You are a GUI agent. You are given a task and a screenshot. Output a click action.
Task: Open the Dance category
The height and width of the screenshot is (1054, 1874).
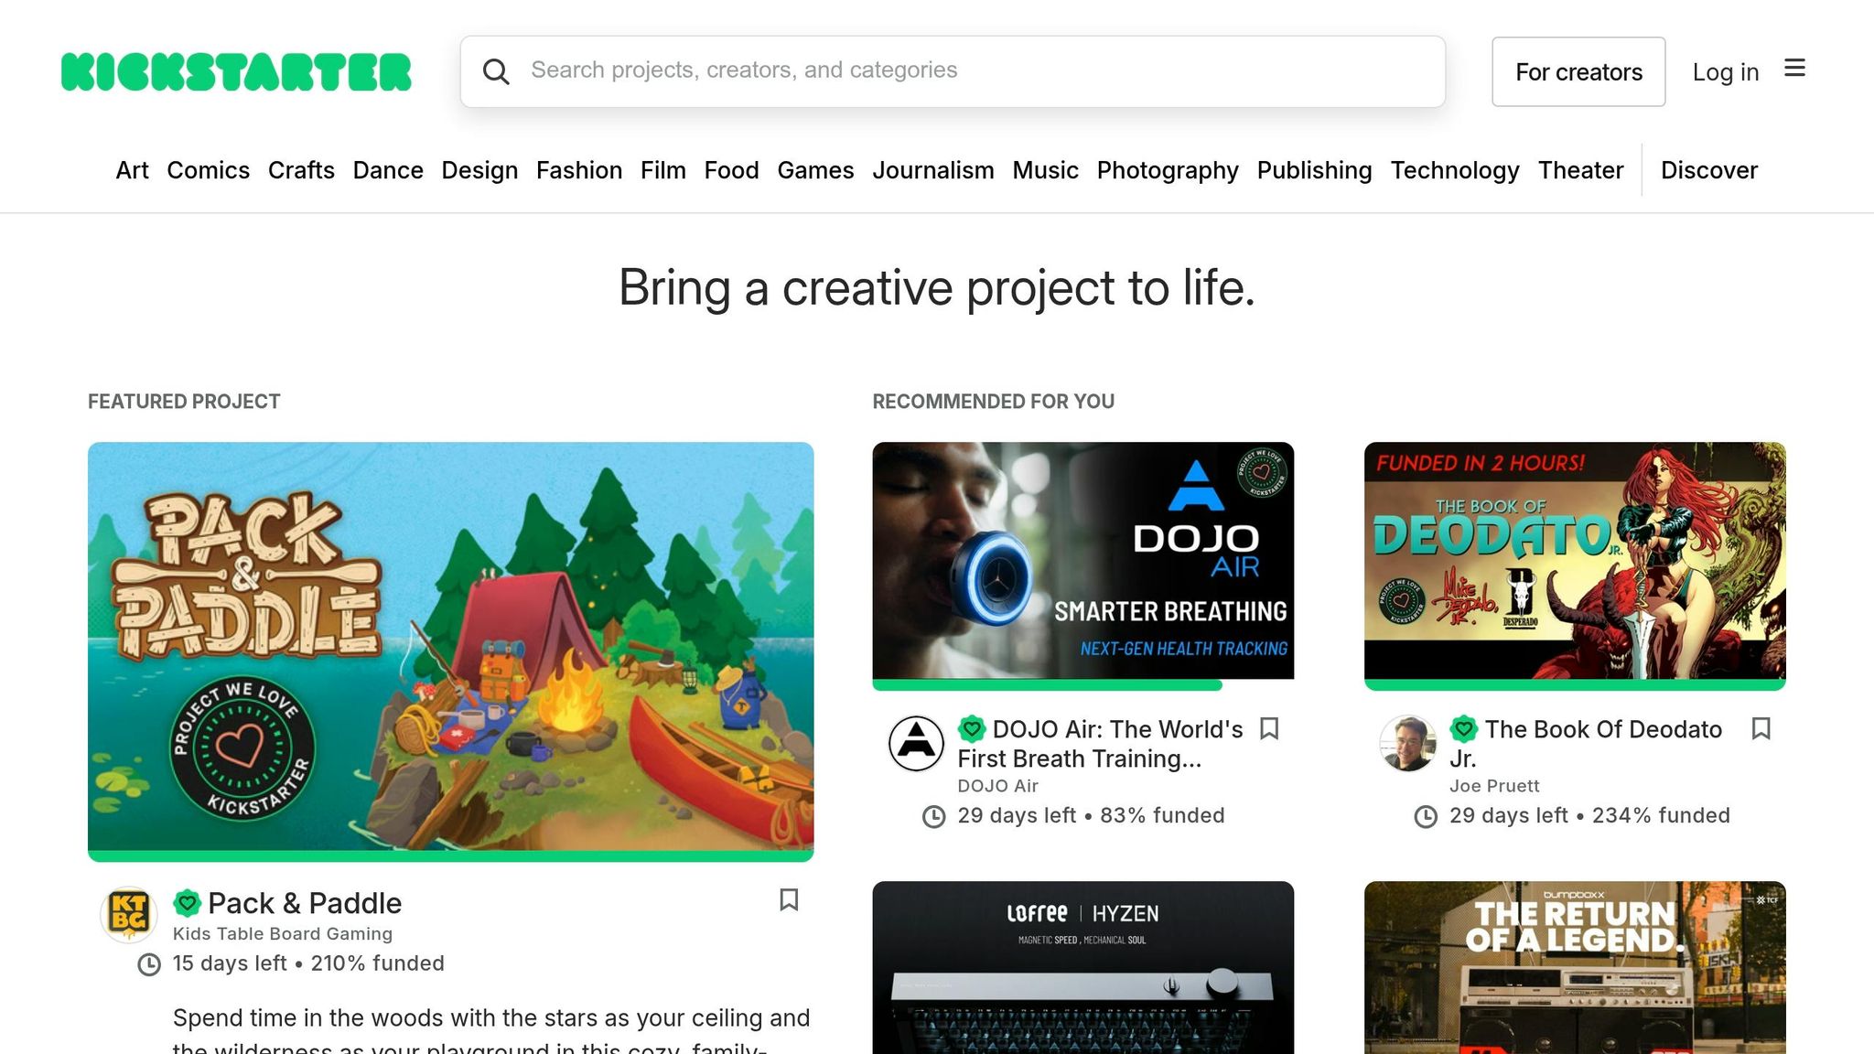[388, 170]
